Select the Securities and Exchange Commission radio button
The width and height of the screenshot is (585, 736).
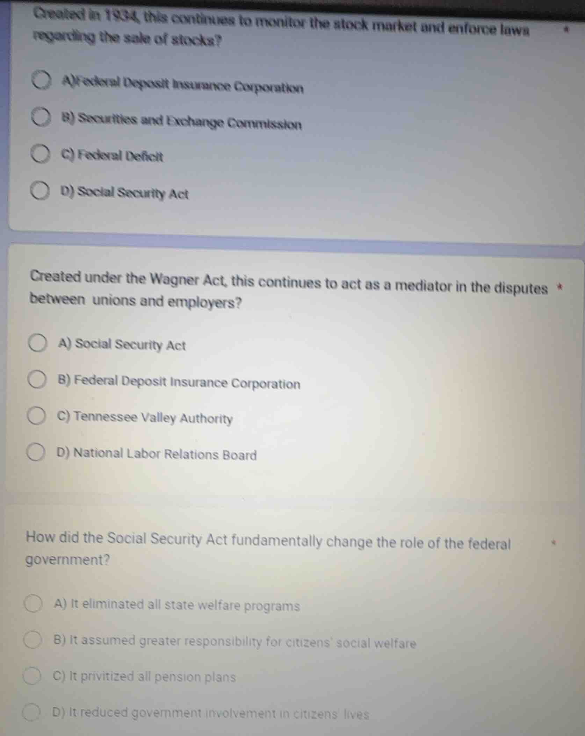tap(41, 117)
